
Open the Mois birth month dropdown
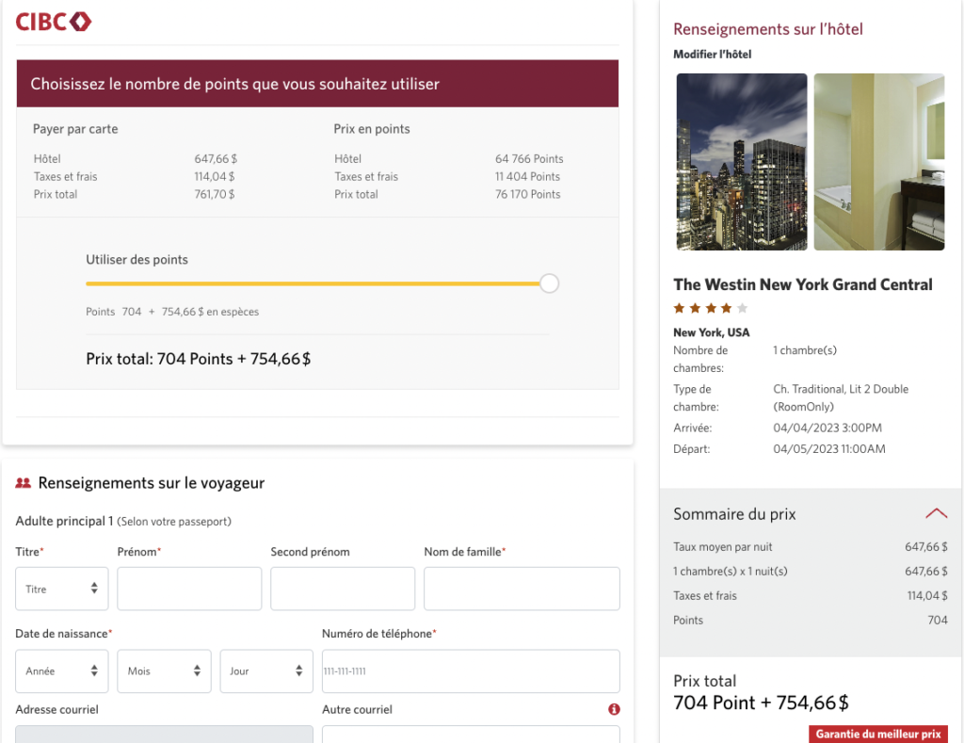(164, 671)
